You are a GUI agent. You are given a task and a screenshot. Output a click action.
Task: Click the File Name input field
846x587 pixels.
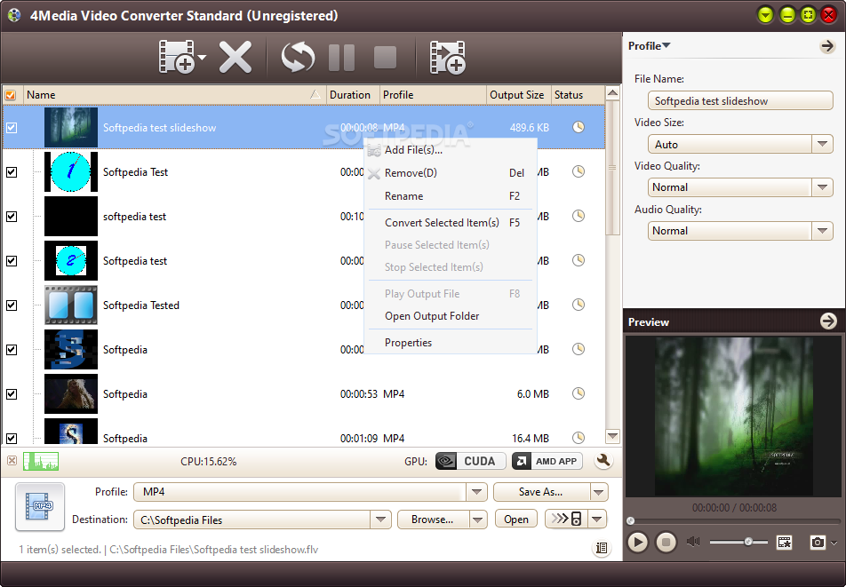(x=739, y=101)
